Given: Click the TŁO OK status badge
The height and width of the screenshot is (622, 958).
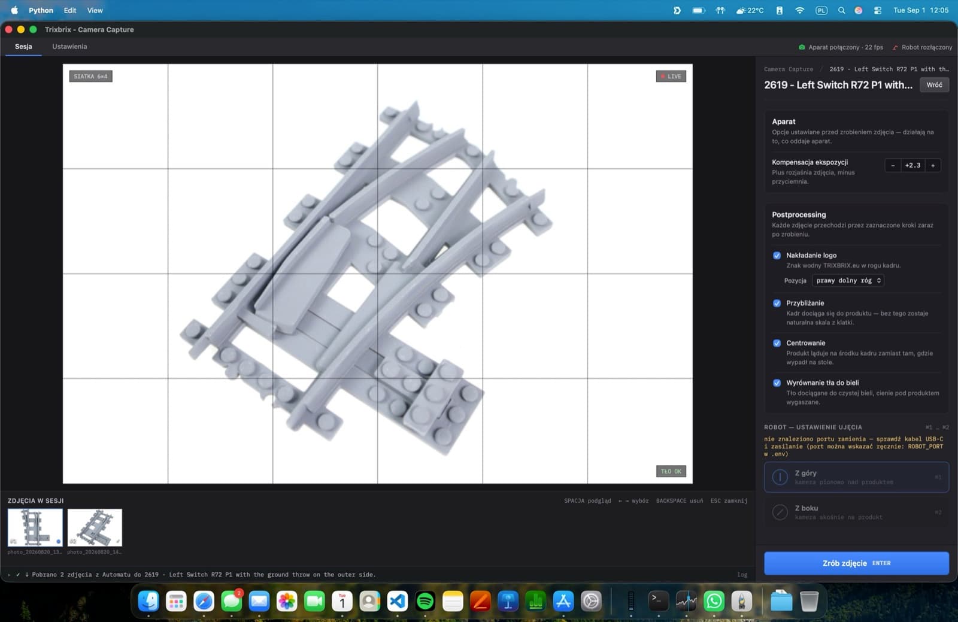Looking at the screenshot, I should 671,471.
